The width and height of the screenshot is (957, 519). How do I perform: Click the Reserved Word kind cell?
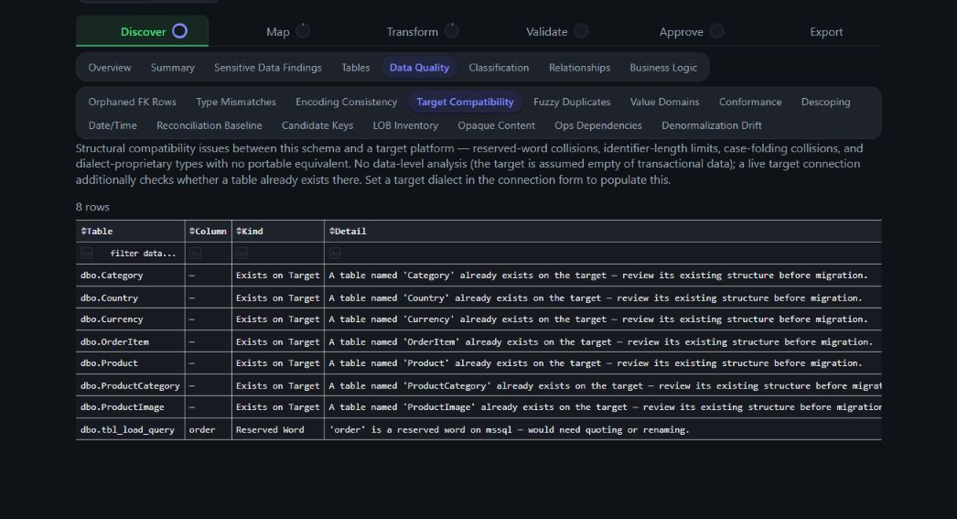pos(278,429)
